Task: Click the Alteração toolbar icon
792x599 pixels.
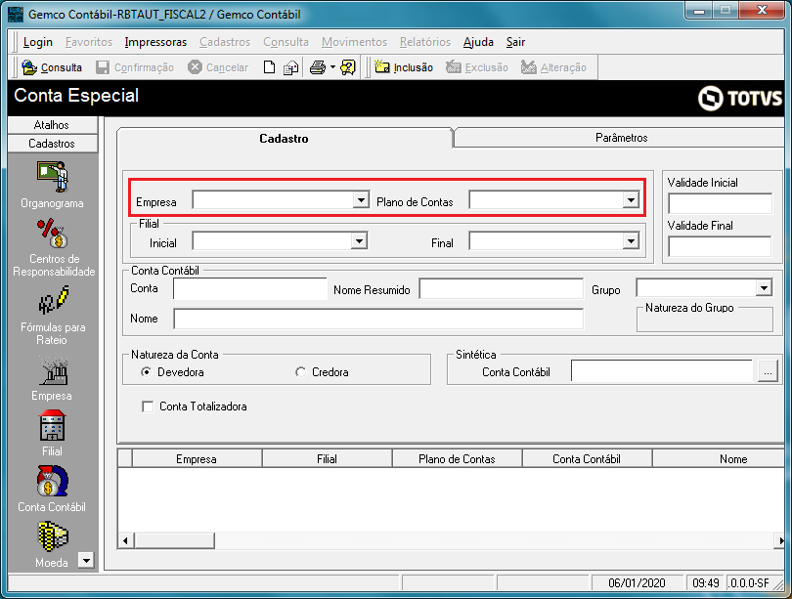Action: pos(529,67)
